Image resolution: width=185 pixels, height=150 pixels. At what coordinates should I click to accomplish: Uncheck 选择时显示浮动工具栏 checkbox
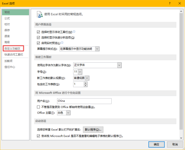(38, 32)
